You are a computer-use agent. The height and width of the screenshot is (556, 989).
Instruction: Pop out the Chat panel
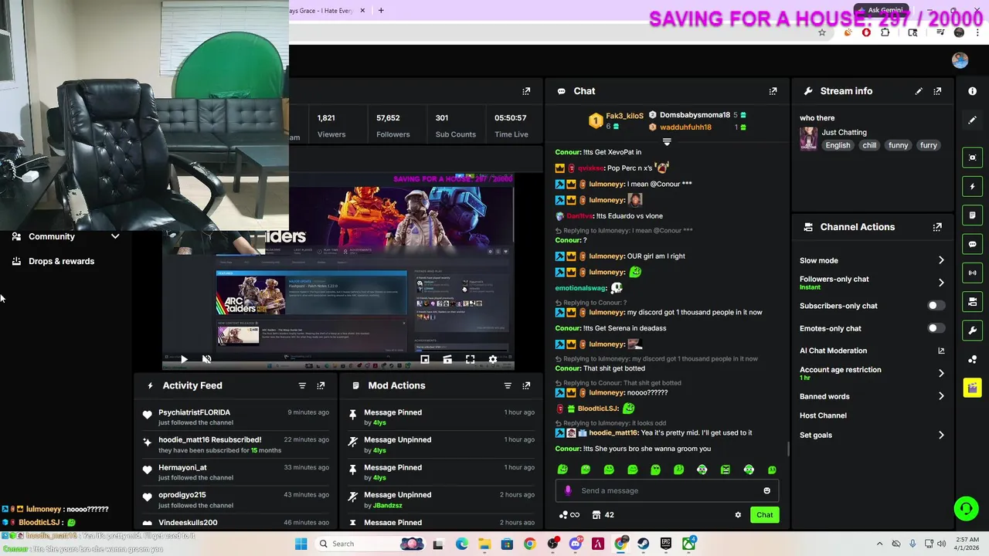[x=773, y=91]
